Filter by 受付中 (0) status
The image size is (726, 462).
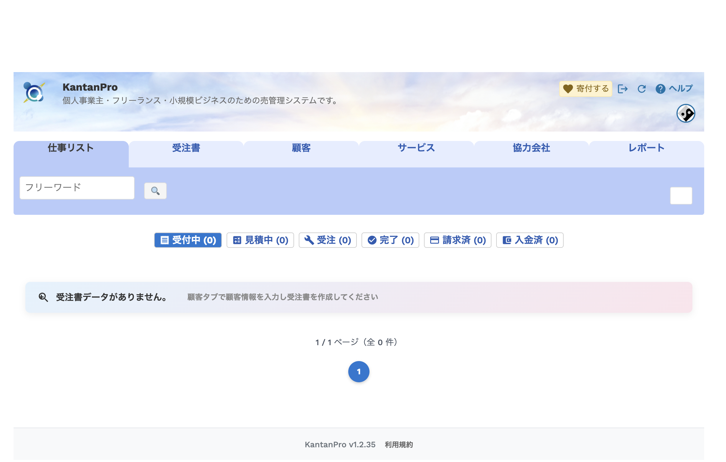(x=188, y=240)
